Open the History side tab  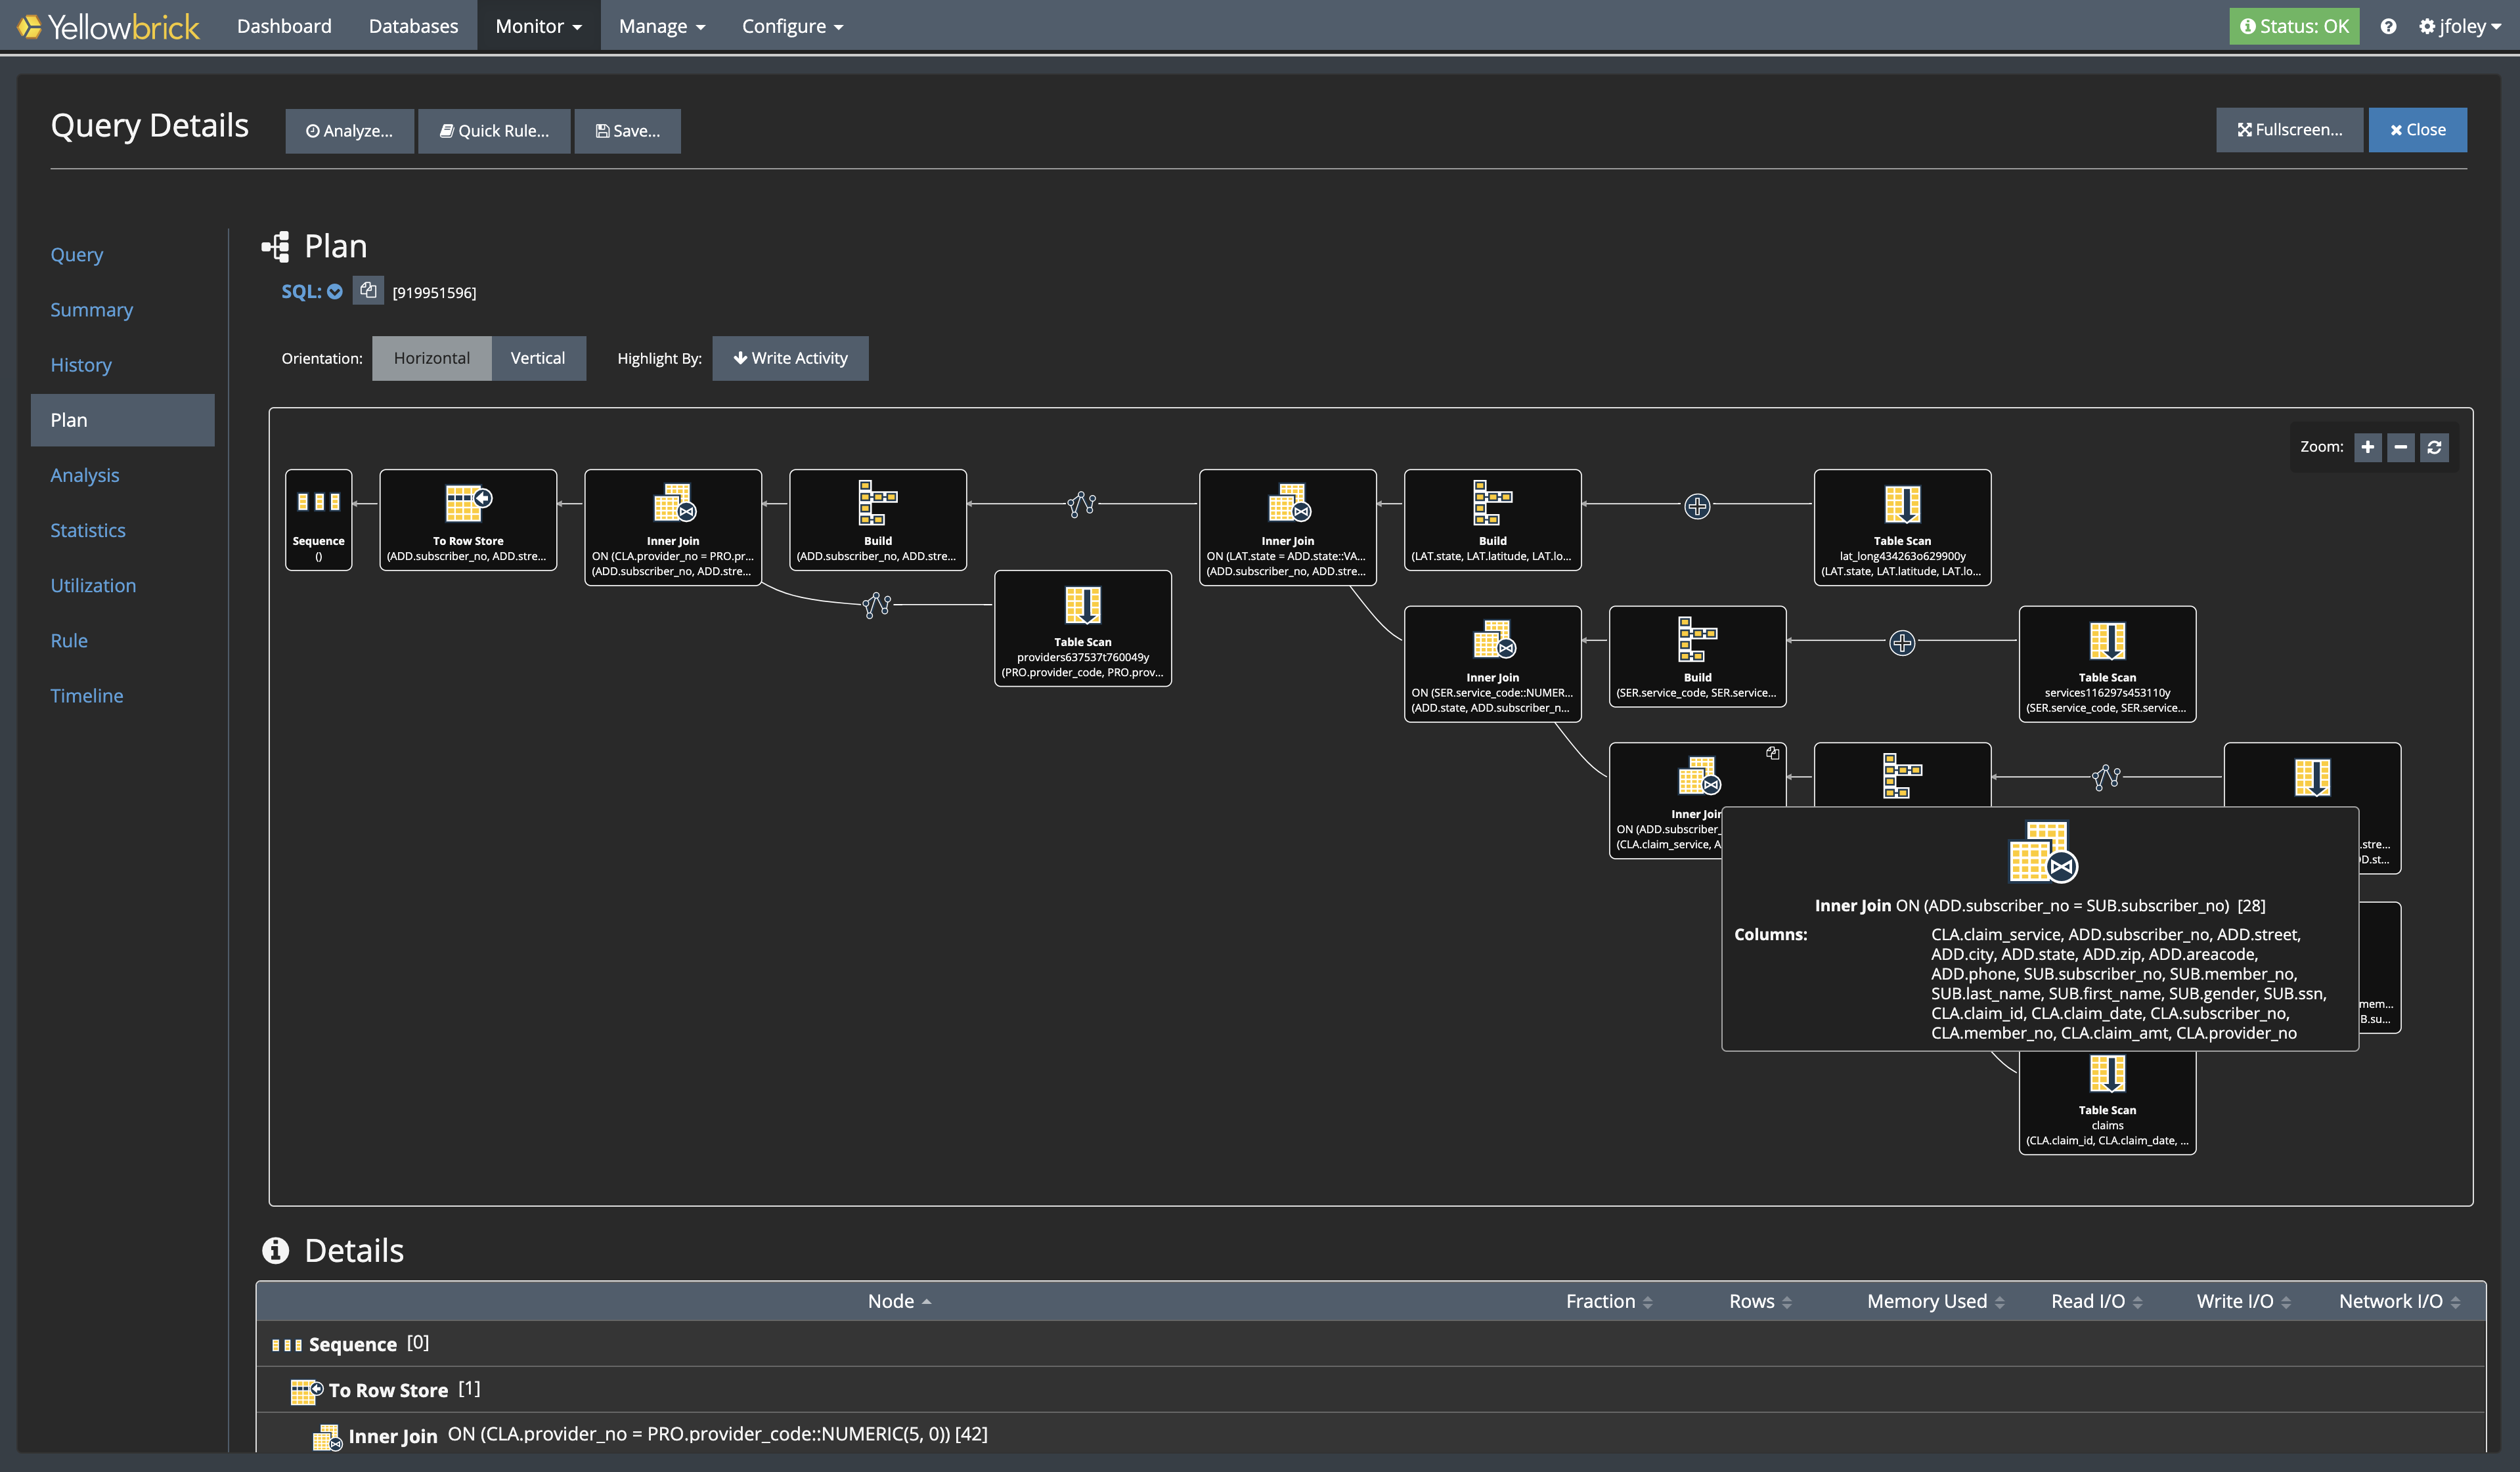81,364
